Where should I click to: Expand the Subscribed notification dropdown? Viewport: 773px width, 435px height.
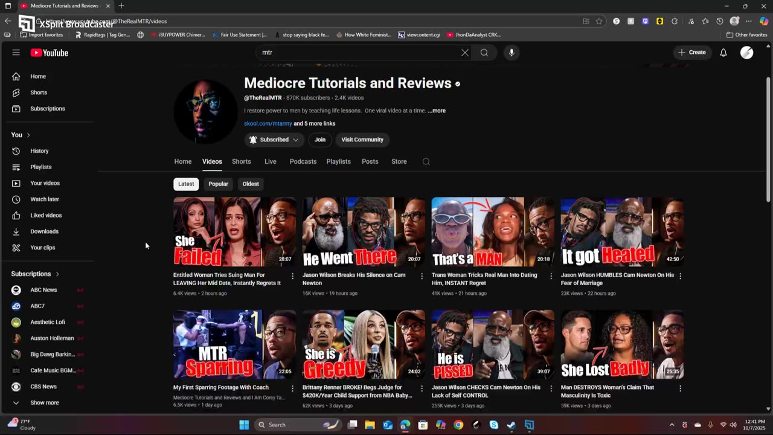[x=274, y=140]
